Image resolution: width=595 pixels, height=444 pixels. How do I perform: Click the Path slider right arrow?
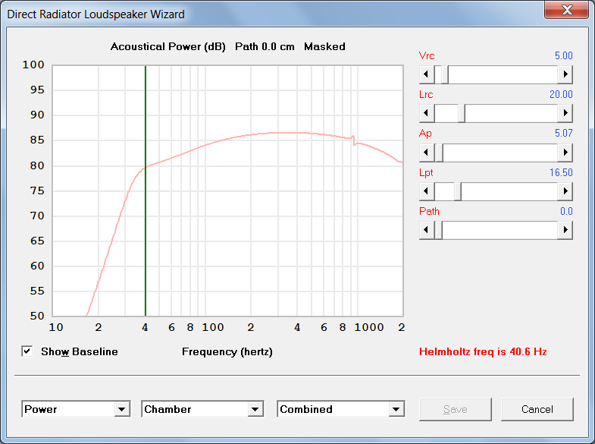point(565,230)
